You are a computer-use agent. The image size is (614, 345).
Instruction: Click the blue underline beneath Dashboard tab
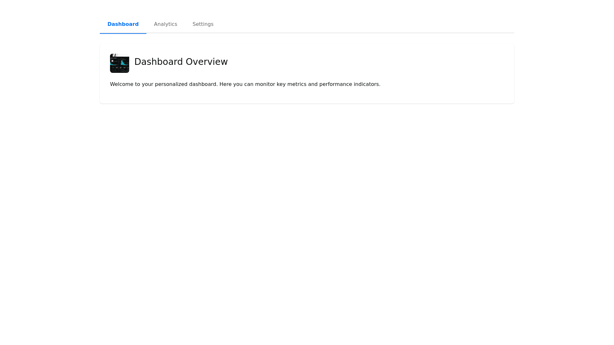click(x=123, y=33)
